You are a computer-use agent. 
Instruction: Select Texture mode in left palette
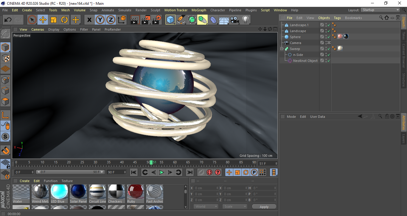tap(5, 58)
